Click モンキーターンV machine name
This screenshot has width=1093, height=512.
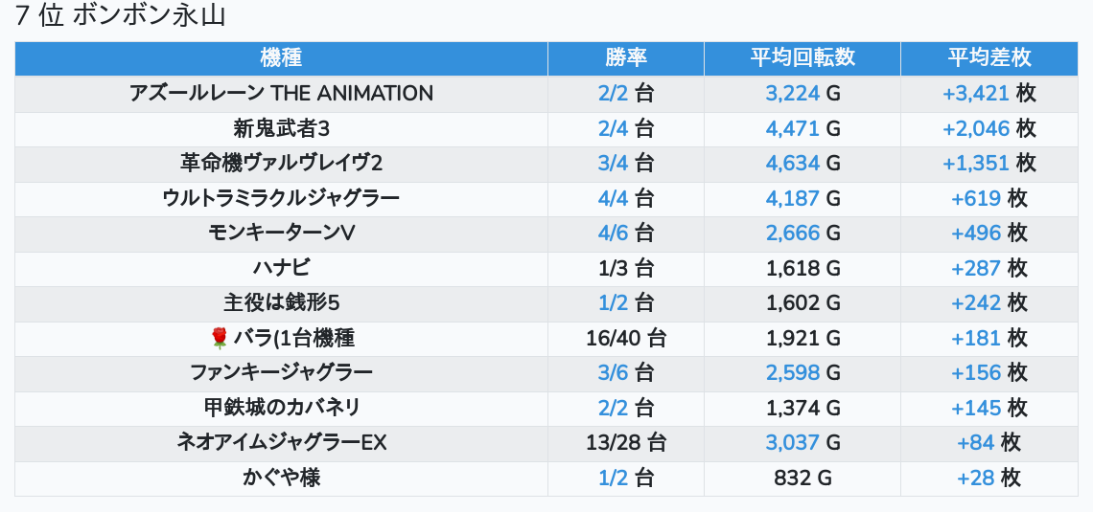(x=281, y=234)
